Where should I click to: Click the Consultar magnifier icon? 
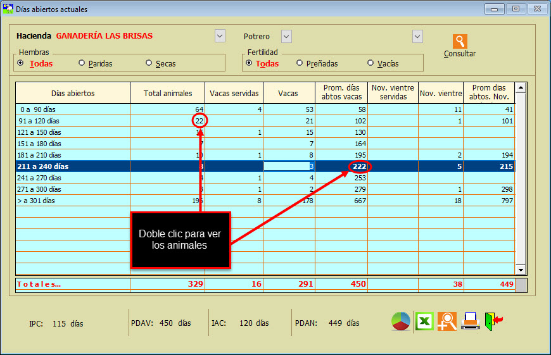pos(460,41)
